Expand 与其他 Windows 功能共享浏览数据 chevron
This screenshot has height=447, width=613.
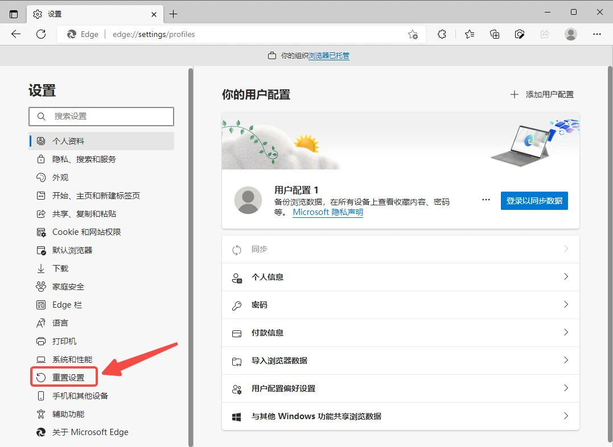[x=566, y=416]
